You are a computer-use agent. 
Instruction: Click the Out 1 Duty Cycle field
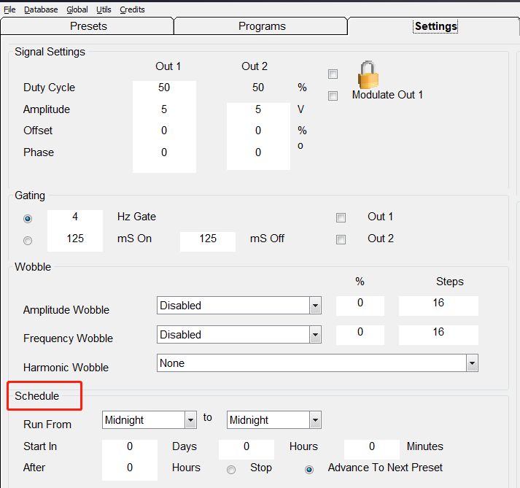(x=164, y=88)
